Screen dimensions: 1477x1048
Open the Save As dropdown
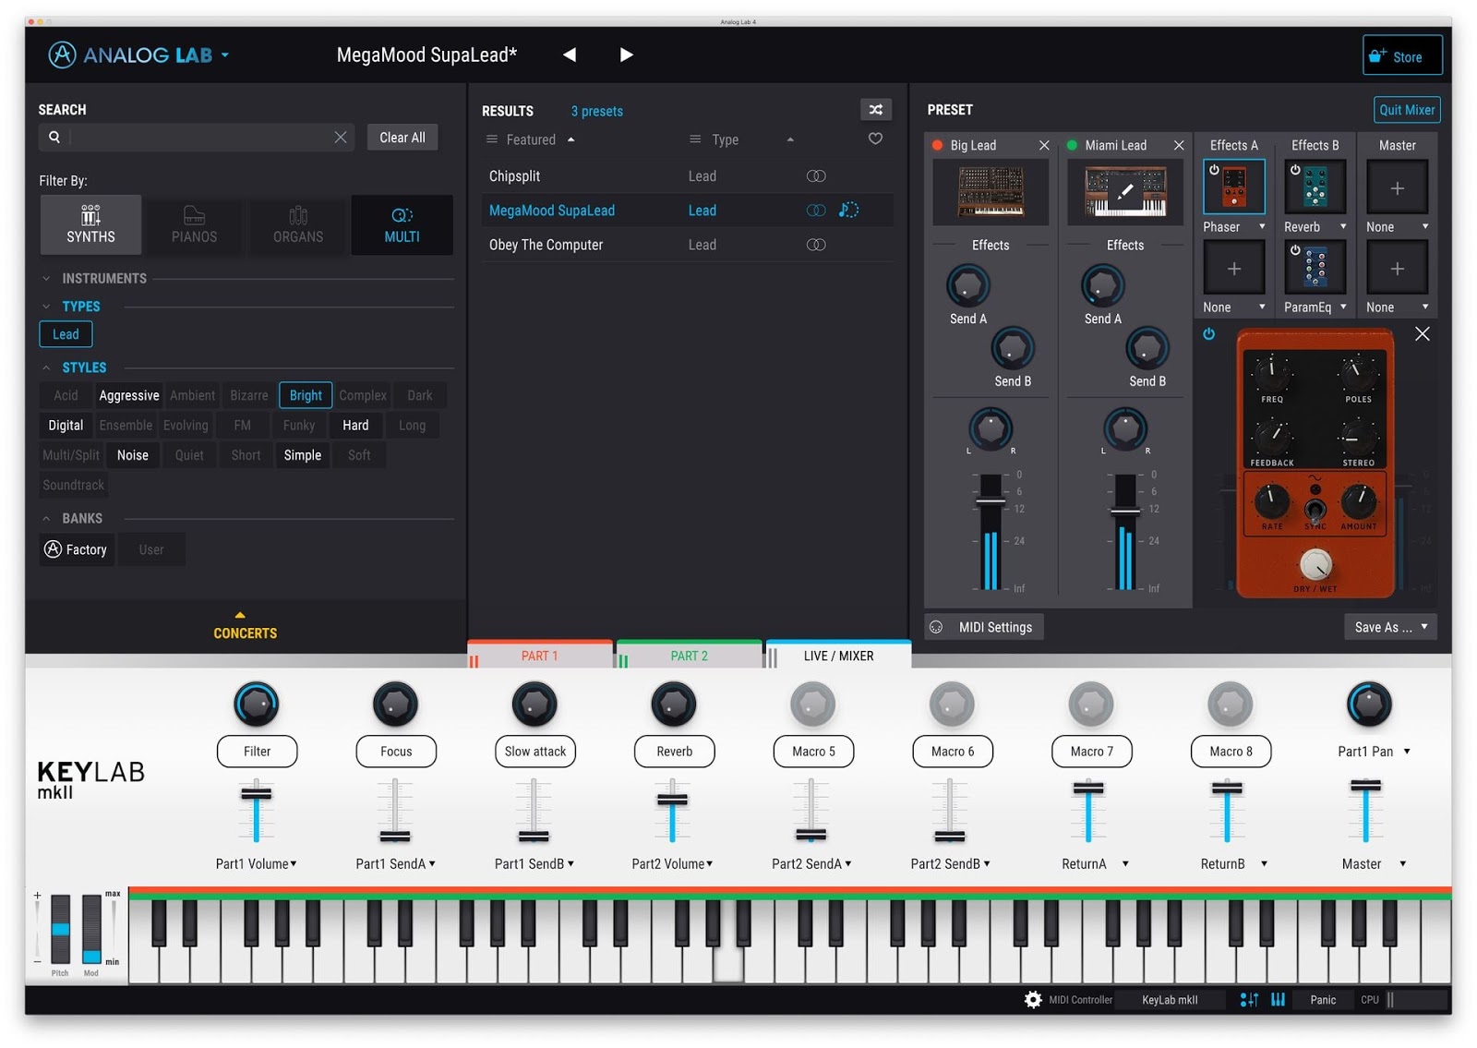[x=1390, y=628]
